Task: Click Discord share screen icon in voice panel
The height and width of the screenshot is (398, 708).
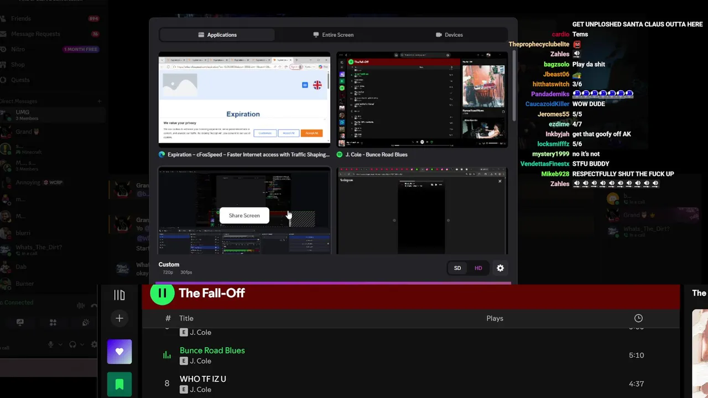Action: click(20, 322)
